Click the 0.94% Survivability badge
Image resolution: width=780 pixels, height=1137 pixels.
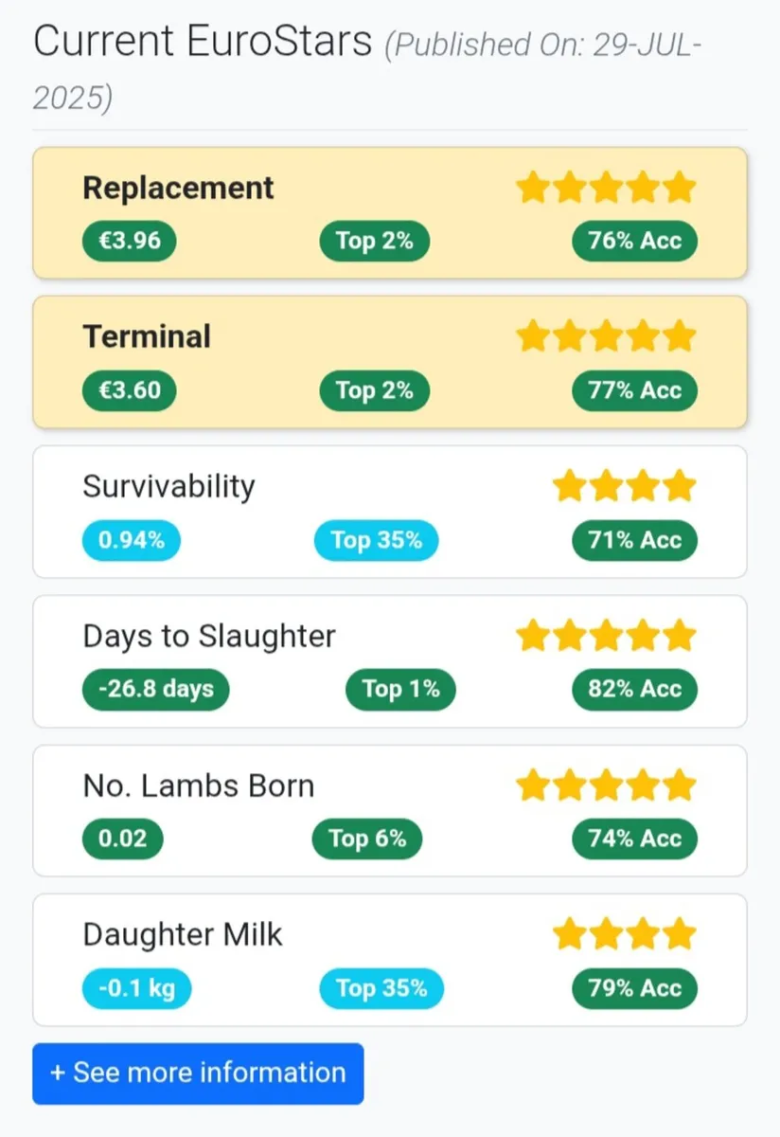coord(131,540)
